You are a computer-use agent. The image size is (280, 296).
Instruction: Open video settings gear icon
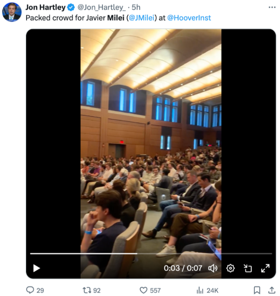pyautogui.click(x=230, y=268)
